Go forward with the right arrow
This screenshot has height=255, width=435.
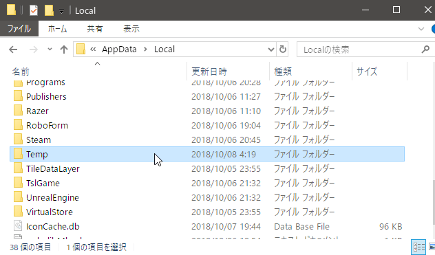coord(34,49)
